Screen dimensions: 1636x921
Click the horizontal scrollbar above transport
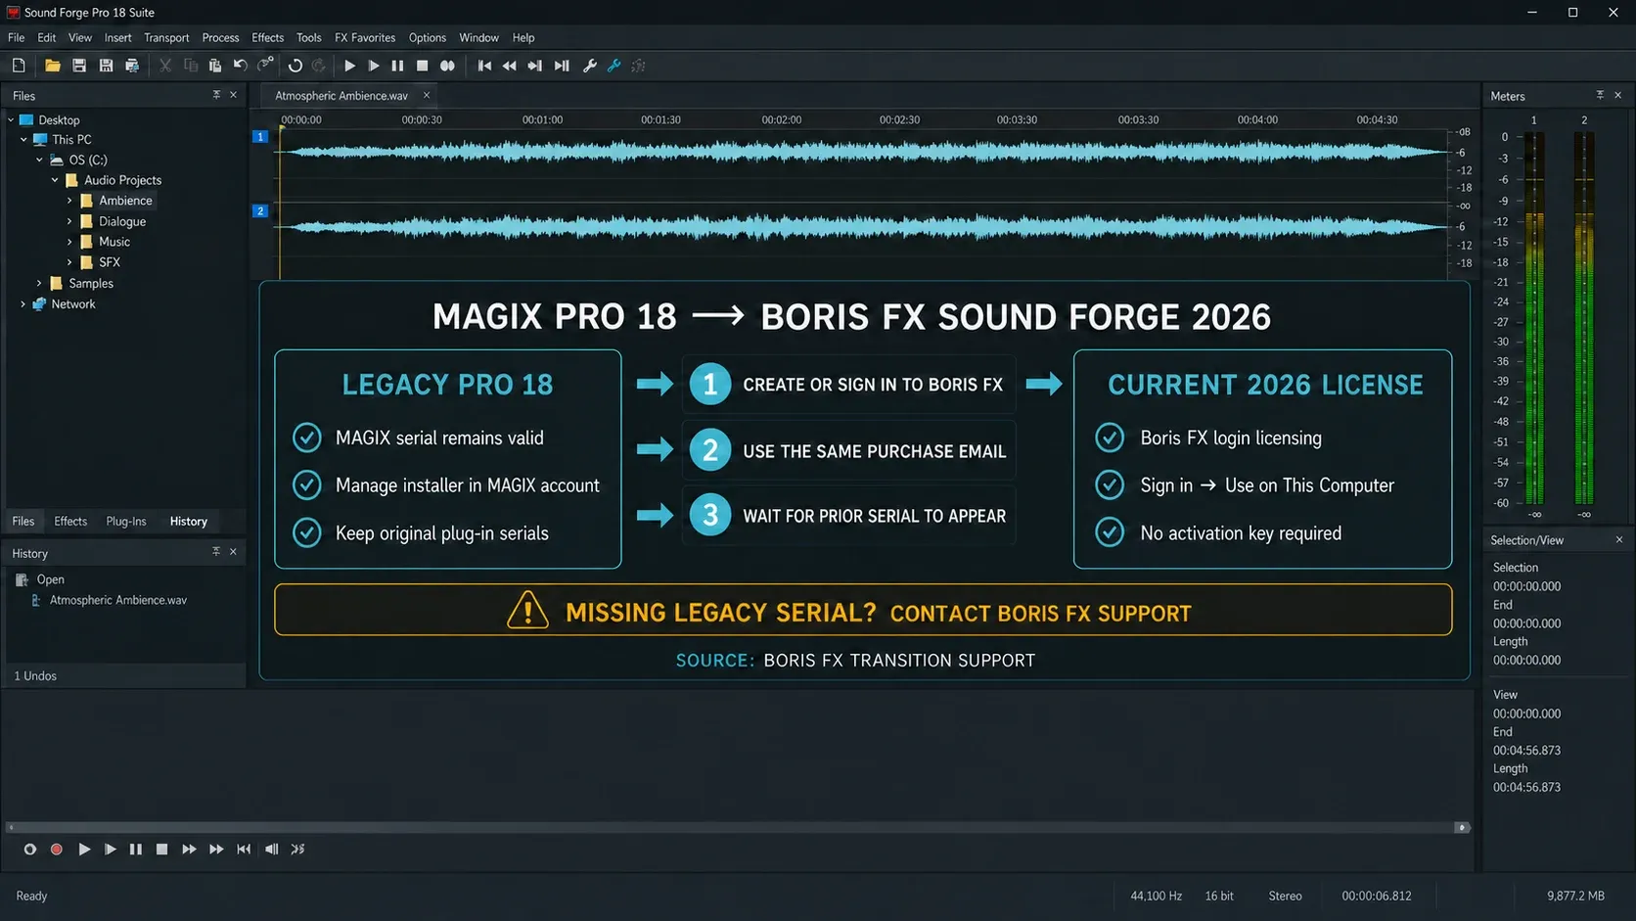739,828
